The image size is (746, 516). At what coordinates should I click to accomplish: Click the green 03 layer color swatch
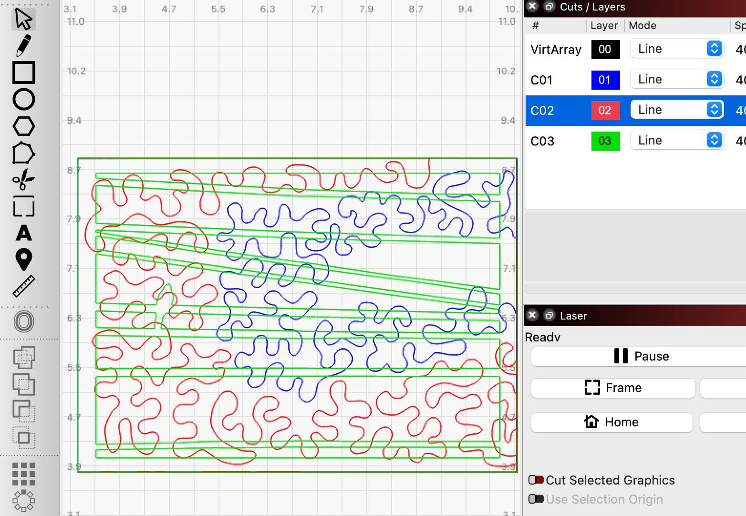(x=605, y=141)
